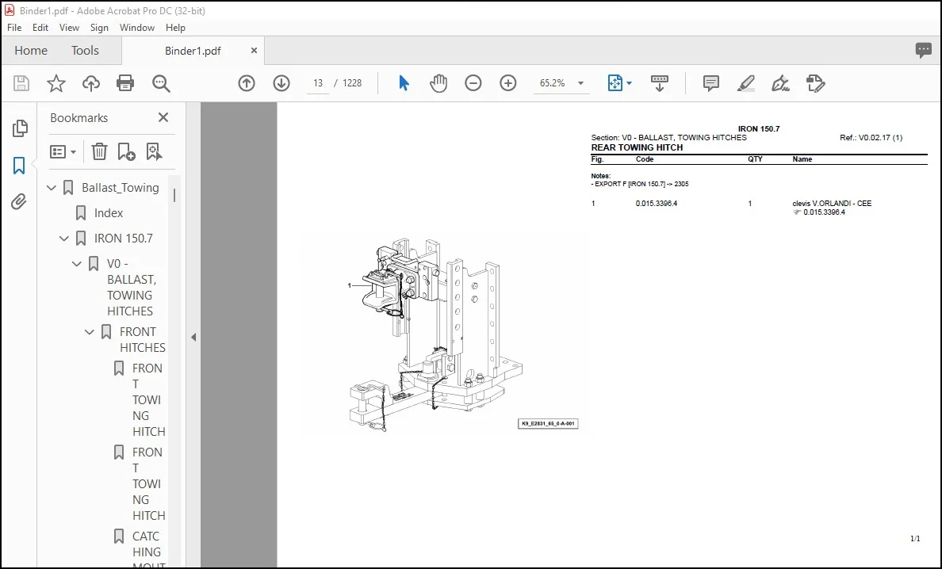Open the View menu
Image resolution: width=942 pixels, height=569 pixels.
(x=69, y=28)
